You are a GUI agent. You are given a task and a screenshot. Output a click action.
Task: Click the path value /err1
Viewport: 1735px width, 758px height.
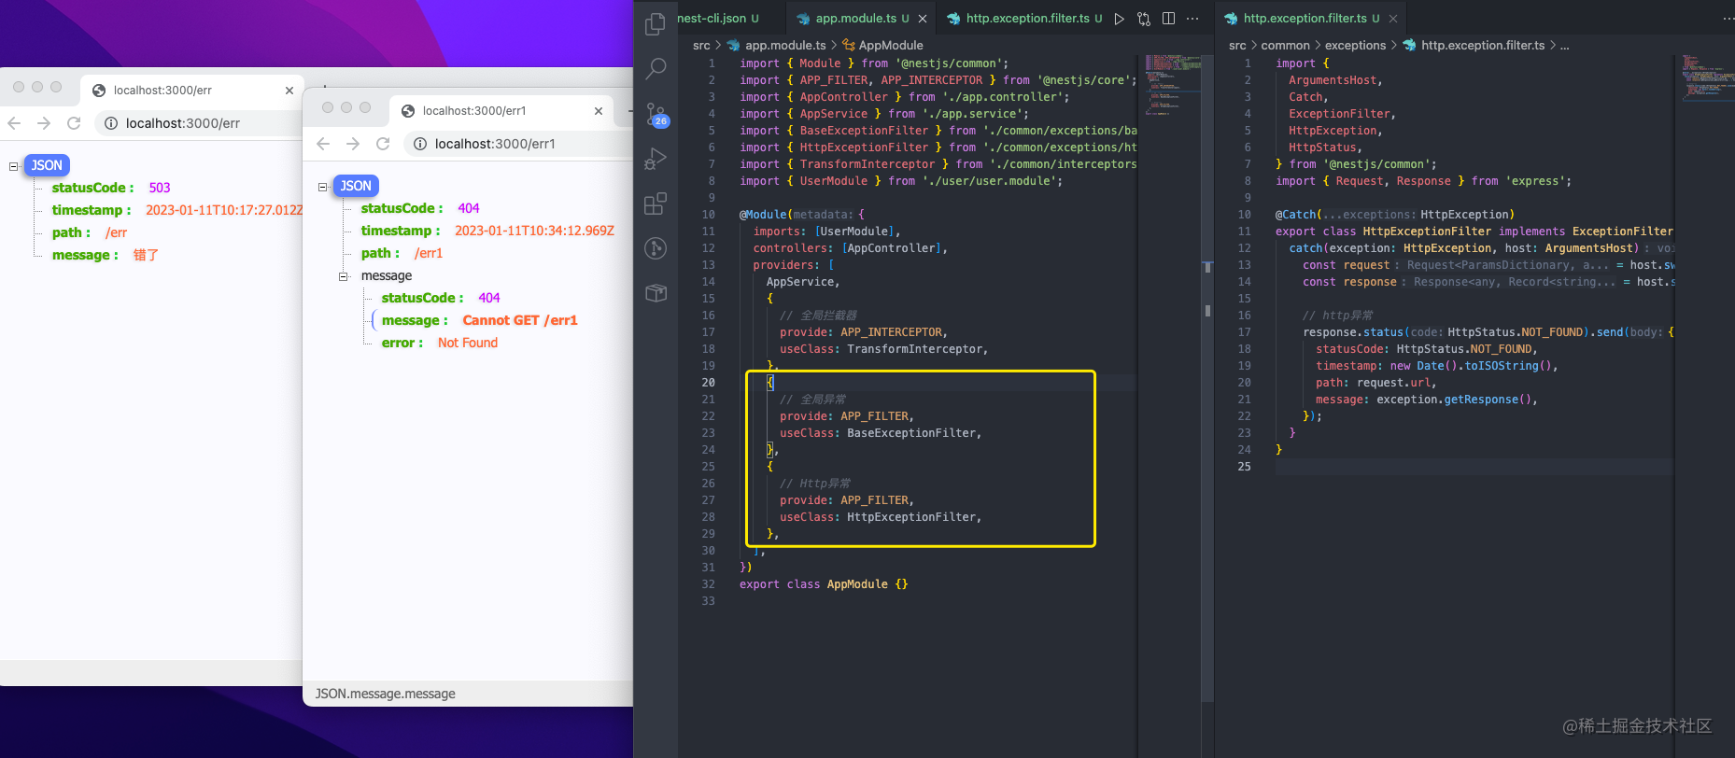pos(429,253)
